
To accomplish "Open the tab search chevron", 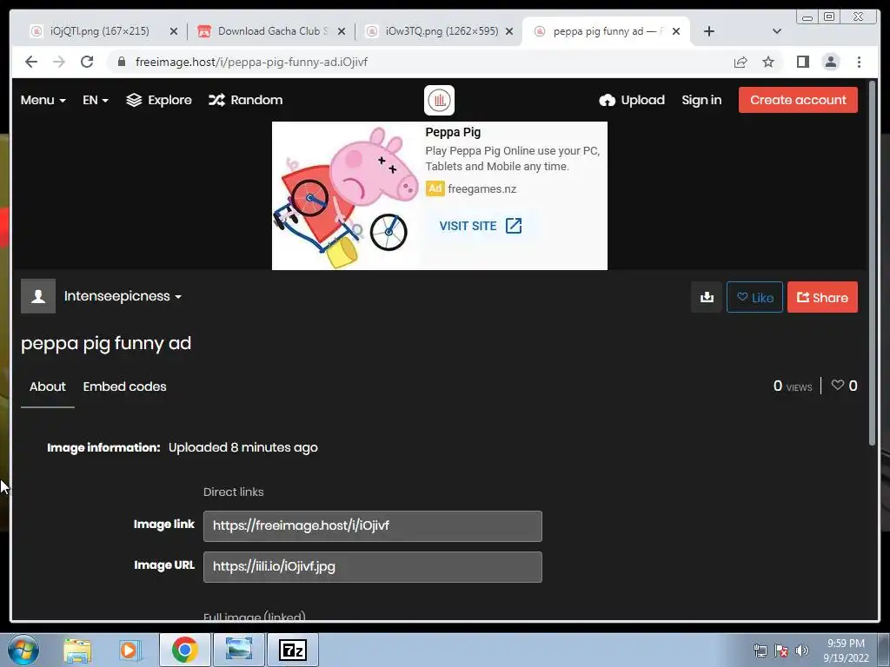I will [x=777, y=31].
